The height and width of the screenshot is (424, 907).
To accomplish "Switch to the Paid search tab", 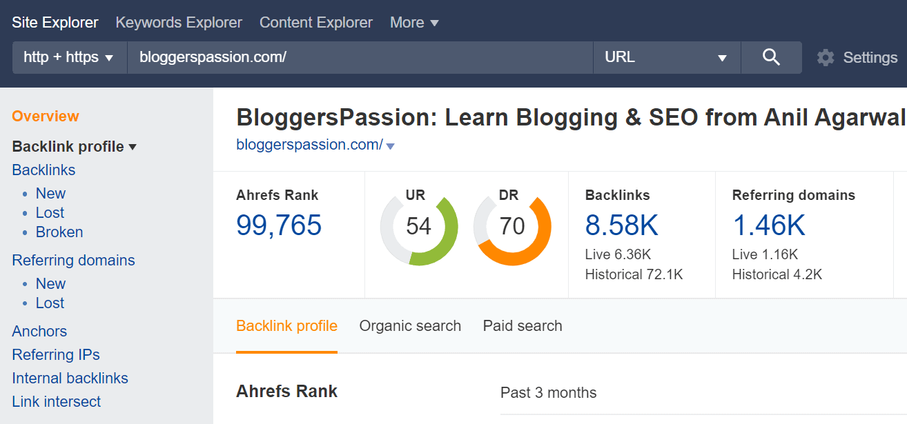I will click(523, 326).
